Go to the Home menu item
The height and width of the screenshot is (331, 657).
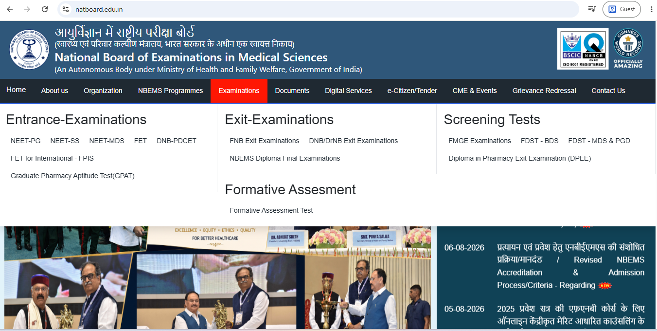coord(16,90)
